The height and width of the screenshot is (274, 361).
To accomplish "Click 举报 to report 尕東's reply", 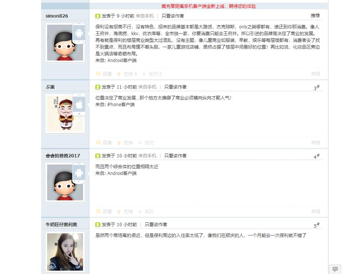I will pos(316,142).
